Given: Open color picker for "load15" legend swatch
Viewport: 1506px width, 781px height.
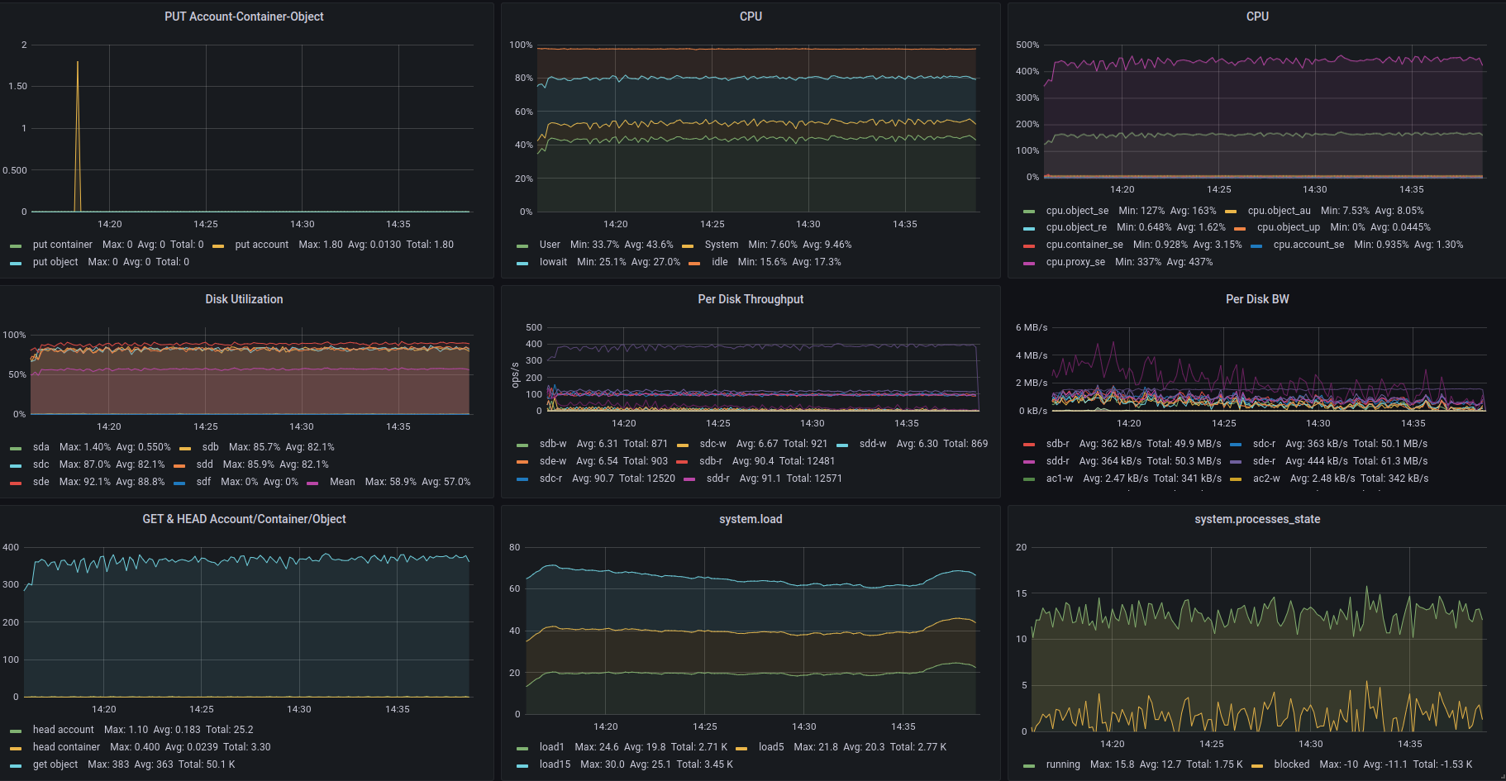Looking at the screenshot, I should (522, 765).
